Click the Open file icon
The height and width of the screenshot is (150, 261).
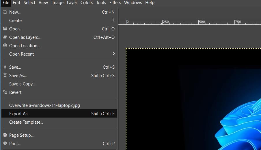(5, 29)
